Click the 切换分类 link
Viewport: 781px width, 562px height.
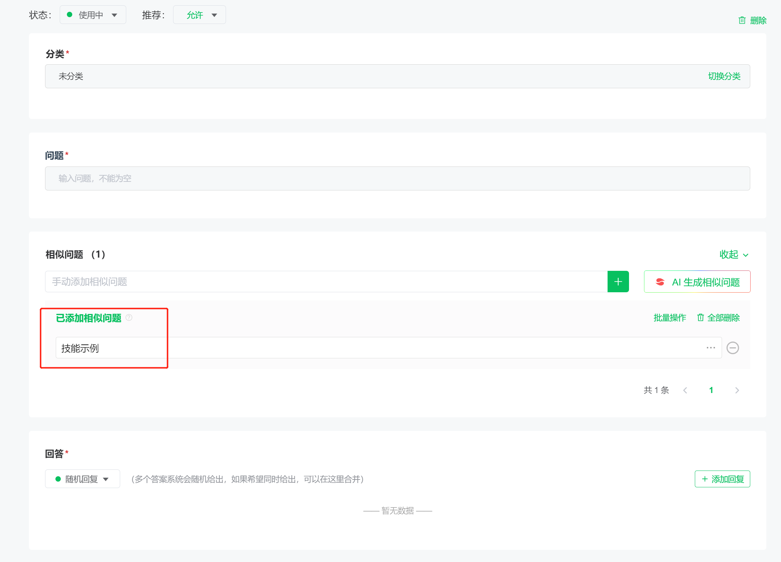pos(724,76)
